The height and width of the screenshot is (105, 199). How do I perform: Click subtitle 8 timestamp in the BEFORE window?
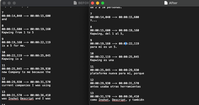pyautogui.click(x=26, y=29)
